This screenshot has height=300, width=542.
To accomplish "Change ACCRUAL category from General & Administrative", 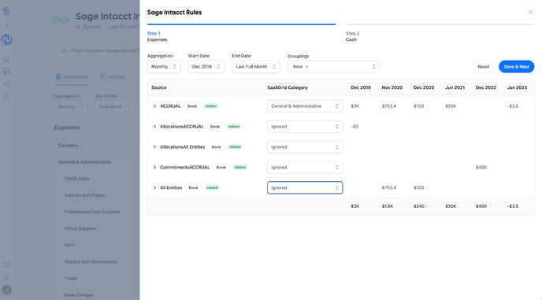I will (x=305, y=106).
